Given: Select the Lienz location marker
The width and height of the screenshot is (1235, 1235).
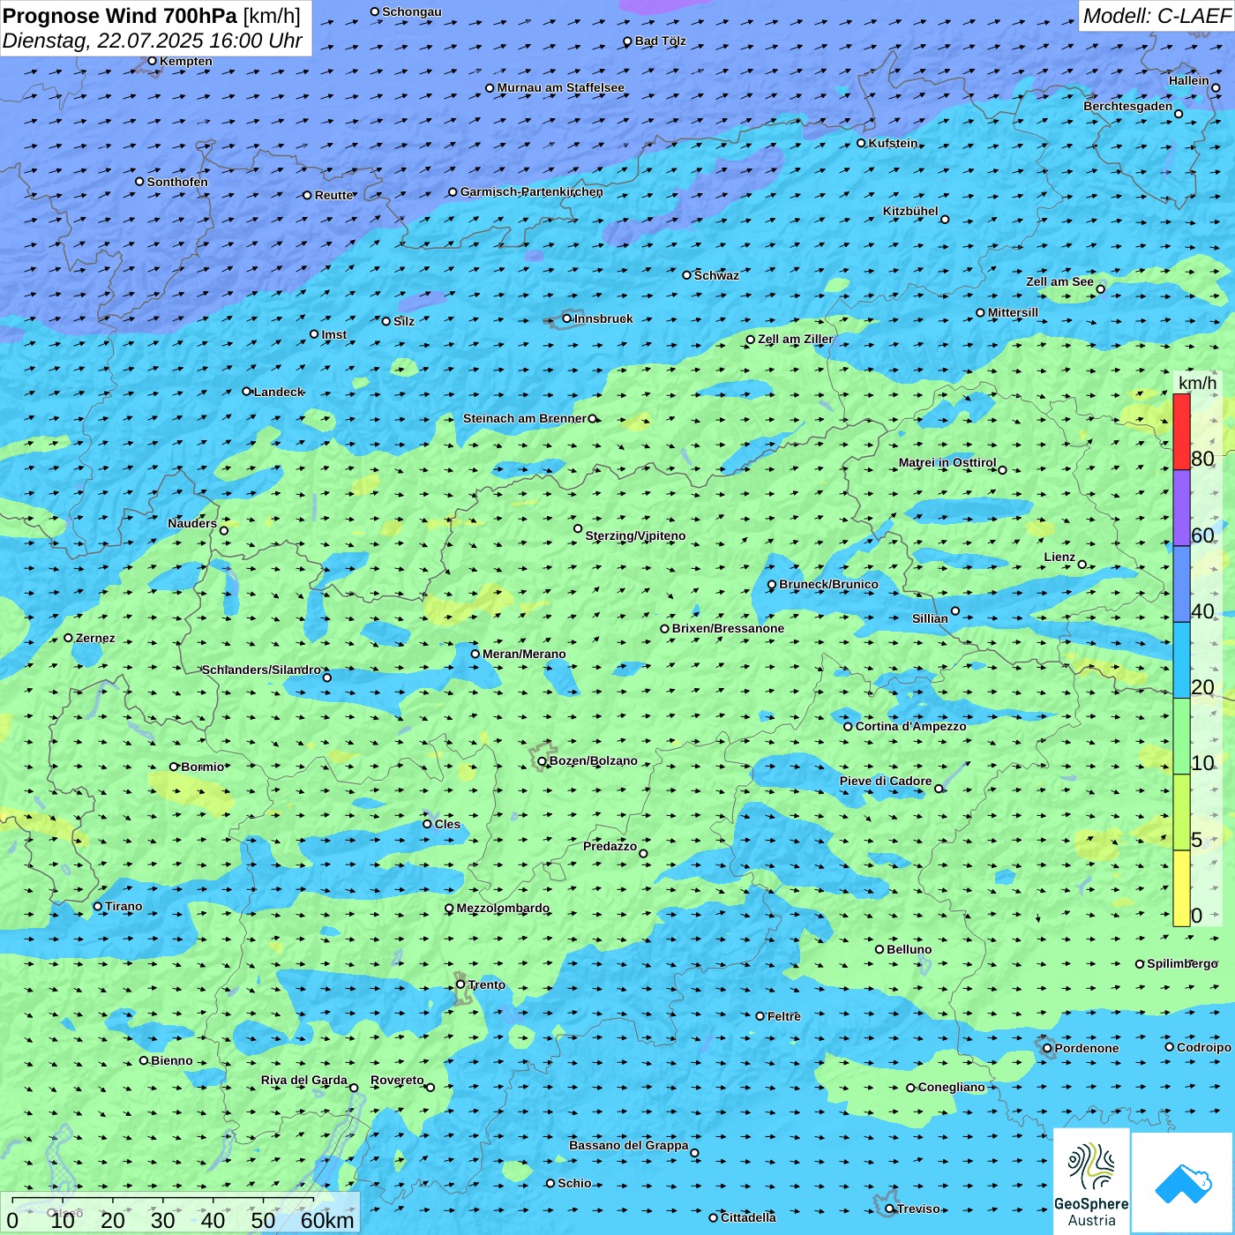Looking at the screenshot, I should (1082, 565).
